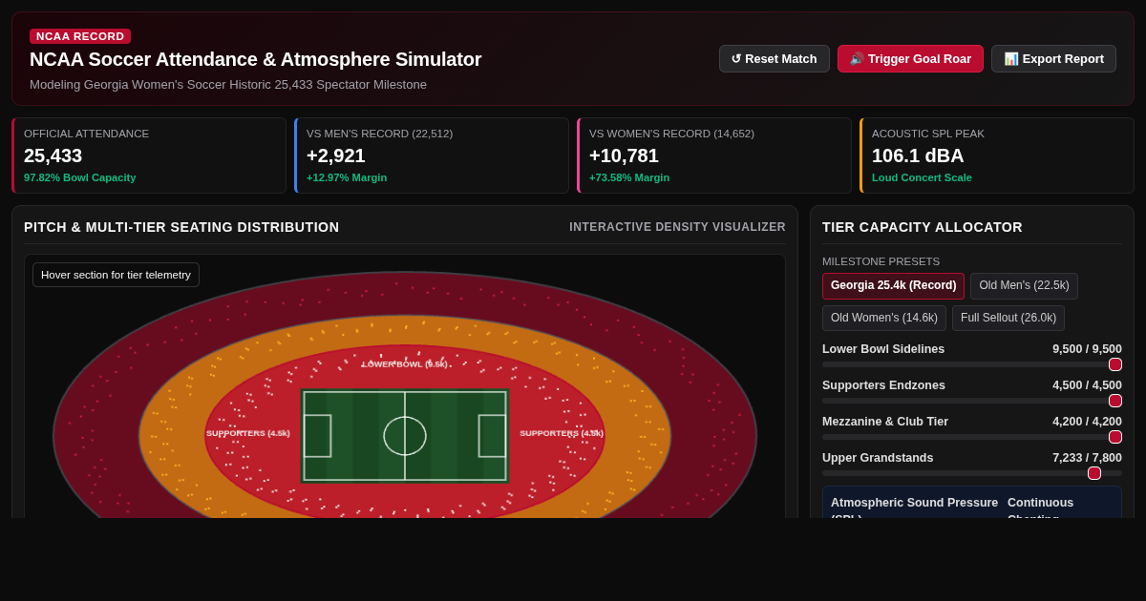This screenshot has width=1146, height=601.
Task: Select the right SUPPORTERS (4.5k) endzone section
Action: click(x=562, y=433)
